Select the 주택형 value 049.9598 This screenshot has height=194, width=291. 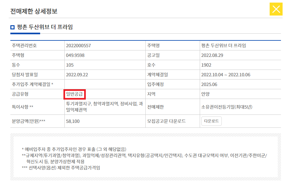(x=75, y=55)
